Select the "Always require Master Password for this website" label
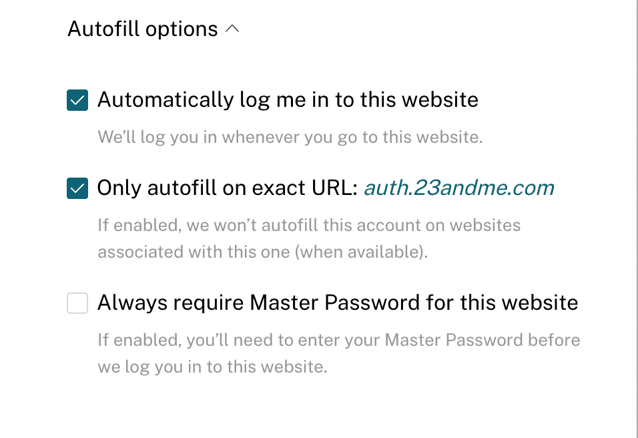The image size is (638, 438). point(338,303)
